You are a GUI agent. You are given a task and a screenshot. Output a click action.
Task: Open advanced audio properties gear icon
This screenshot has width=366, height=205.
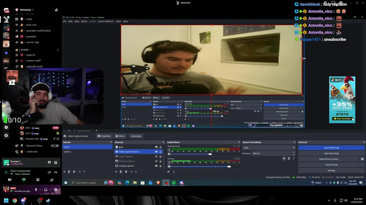[x=169, y=172]
